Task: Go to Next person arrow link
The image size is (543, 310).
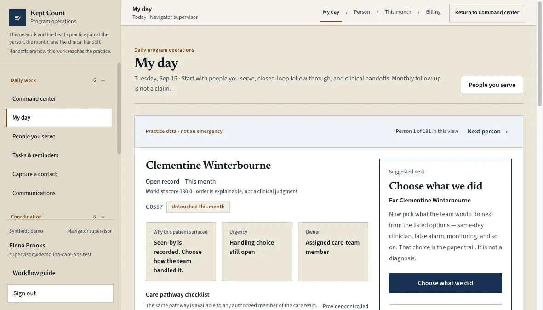Action: 487,132
